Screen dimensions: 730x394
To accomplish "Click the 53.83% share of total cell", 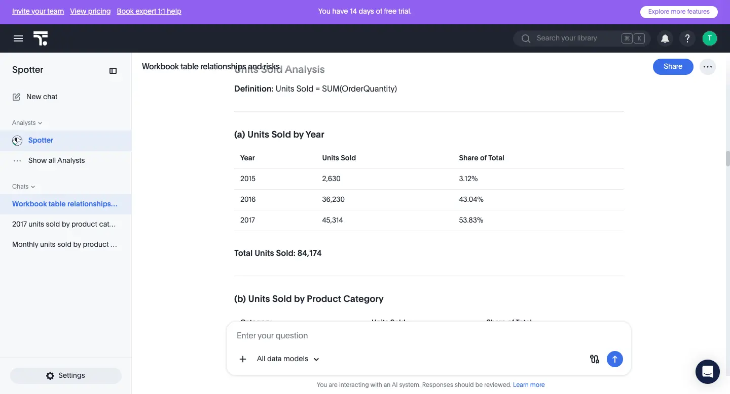I will [x=471, y=221].
